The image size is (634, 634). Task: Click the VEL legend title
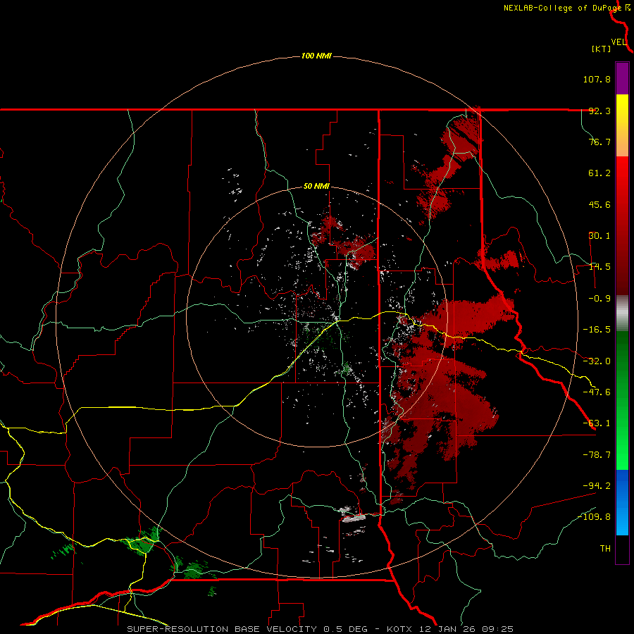point(619,42)
